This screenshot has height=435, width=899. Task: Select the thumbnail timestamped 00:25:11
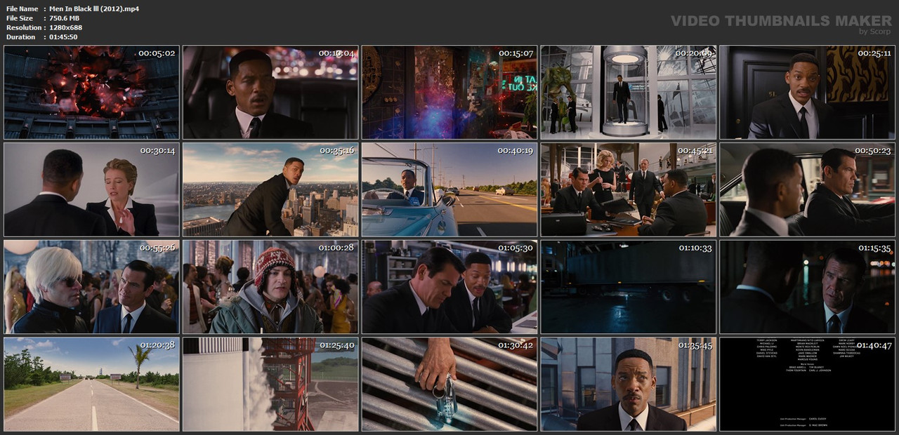(808, 92)
